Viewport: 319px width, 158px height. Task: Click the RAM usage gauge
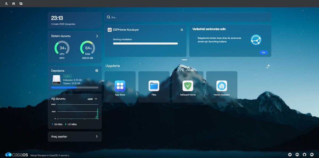point(87,48)
